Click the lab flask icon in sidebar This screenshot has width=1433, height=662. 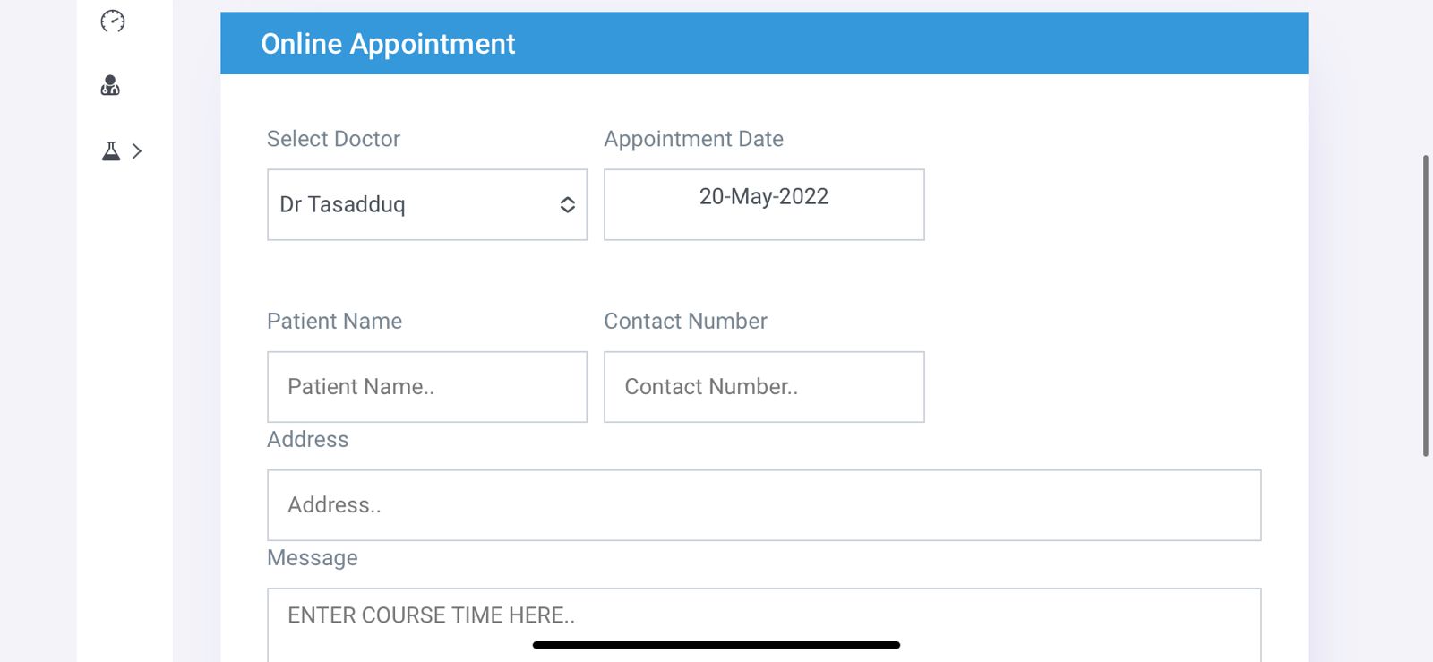tap(111, 150)
